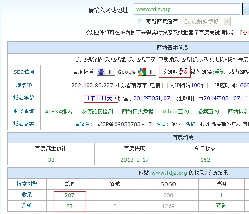Click Google backlinks count 3
Viewport: 249px width, 214px height.
[x=115, y=206]
